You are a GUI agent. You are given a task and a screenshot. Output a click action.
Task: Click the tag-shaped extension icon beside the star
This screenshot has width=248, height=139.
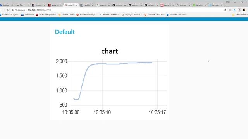[x=230, y=10]
